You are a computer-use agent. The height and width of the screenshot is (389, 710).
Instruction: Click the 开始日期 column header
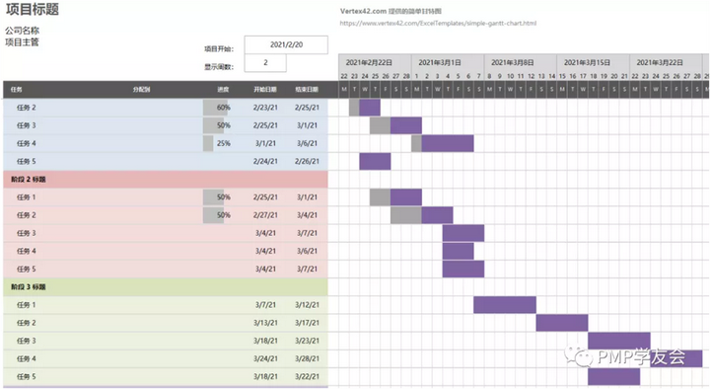265,89
